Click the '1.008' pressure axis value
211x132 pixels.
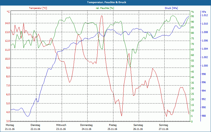(x=205, y=32)
